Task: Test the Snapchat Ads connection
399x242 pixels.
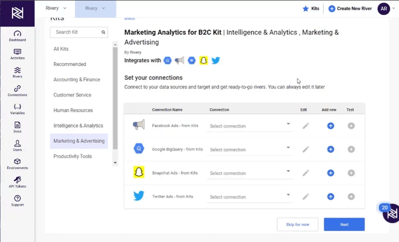Action: (351, 173)
